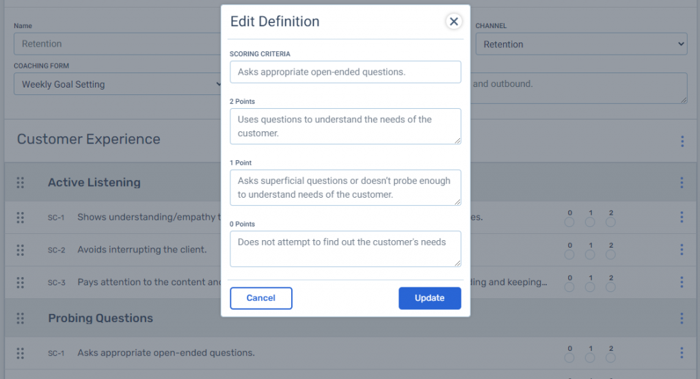Open the Coaching Form dropdown Weekly Goal Setting

[116, 85]
